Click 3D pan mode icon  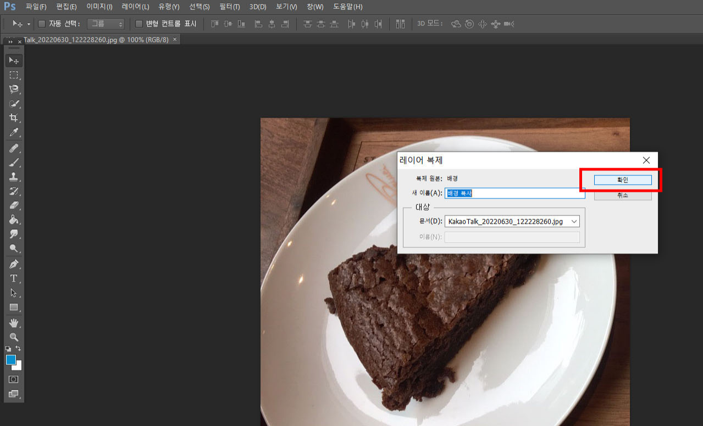tap(482, 24)
